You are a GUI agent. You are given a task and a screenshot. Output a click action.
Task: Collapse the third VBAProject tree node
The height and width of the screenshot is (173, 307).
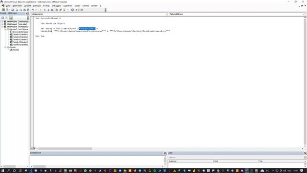tap(2, 27)
